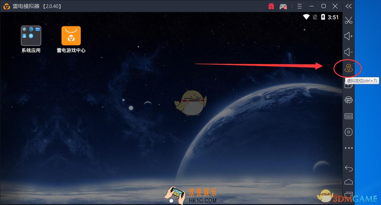This screenshot has height=205, width=381.
Task: Collapse the sidebar with the double chevron
Action: (348, 6)
